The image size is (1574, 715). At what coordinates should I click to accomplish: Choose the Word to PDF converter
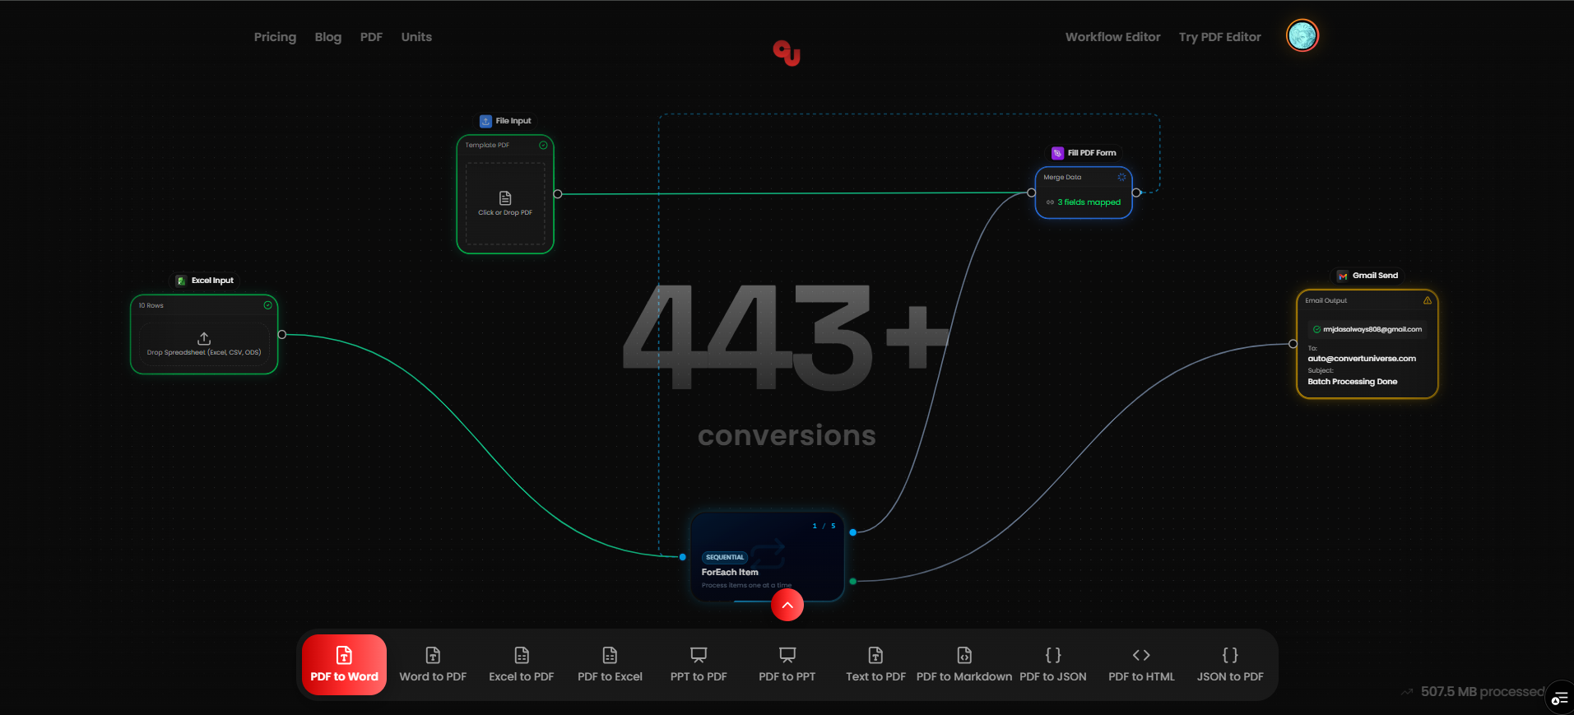[433, 665]
